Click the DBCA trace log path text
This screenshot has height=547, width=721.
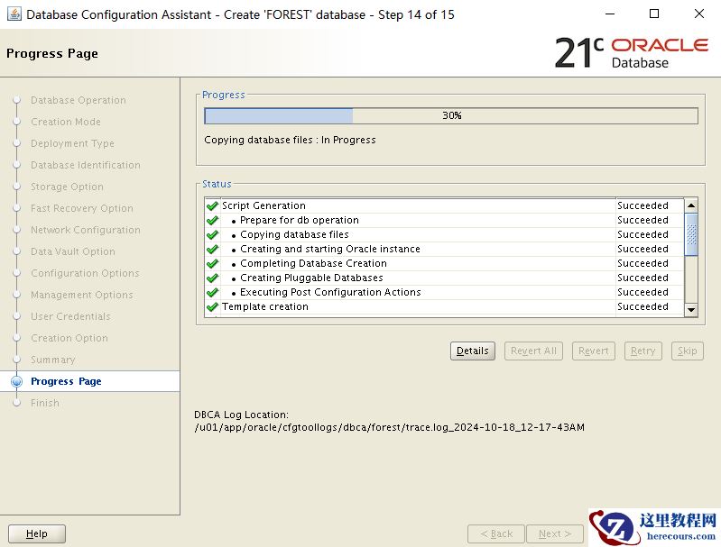pyautogui.click(x=390, y=427)
